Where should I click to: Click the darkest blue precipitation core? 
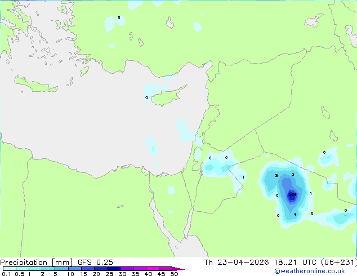tap(292, 196)
